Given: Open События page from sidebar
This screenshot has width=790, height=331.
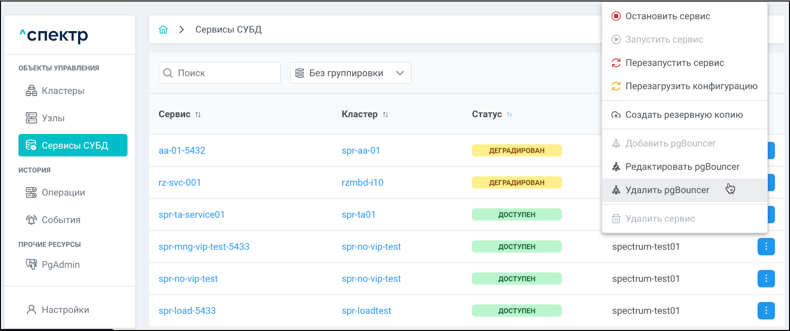Looking at the screenshot, I should (61, 220).
